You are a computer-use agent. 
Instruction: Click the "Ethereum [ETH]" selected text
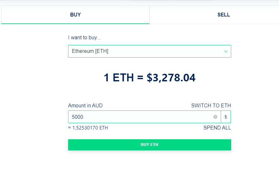[x=90, y=51]
